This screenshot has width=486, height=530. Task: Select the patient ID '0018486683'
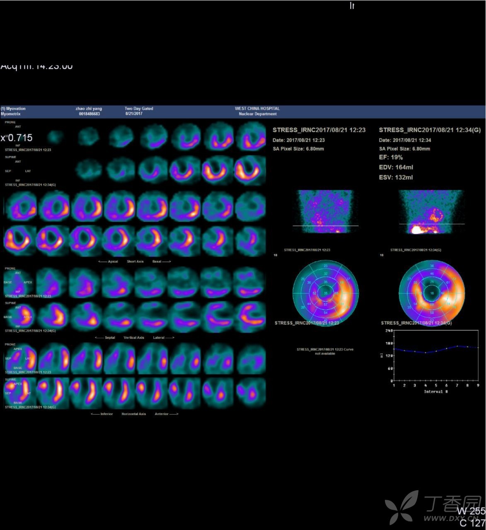(89, 114)
